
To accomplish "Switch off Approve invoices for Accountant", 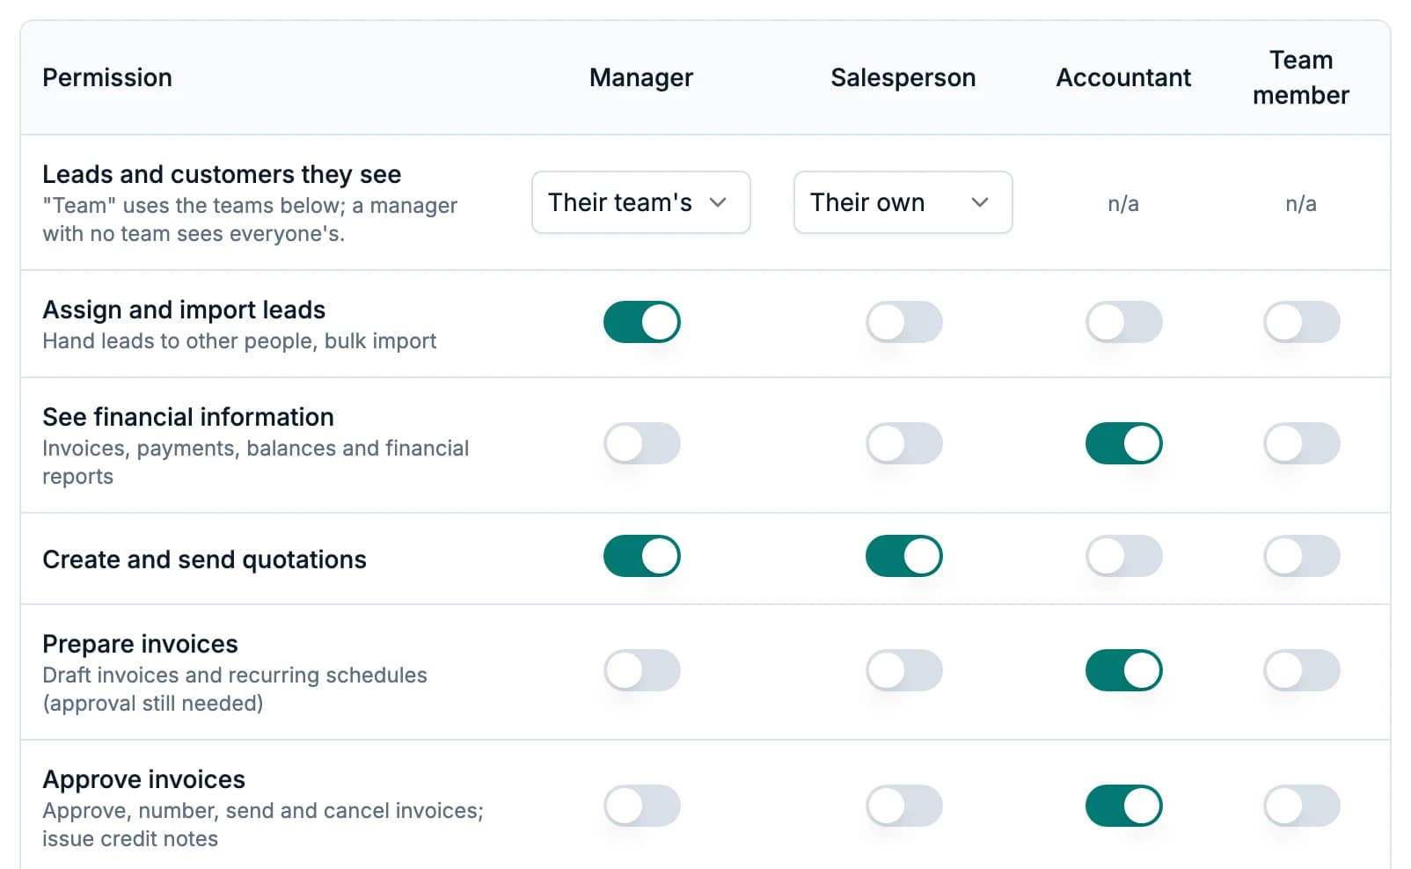I will coord(1124,806).
